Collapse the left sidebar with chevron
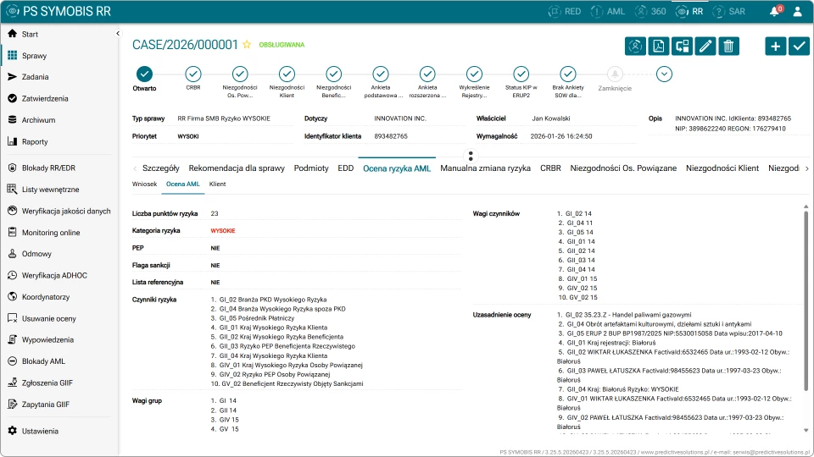Image resolution: width=814 pixels, height=457 pixels. tap(118, 34)
